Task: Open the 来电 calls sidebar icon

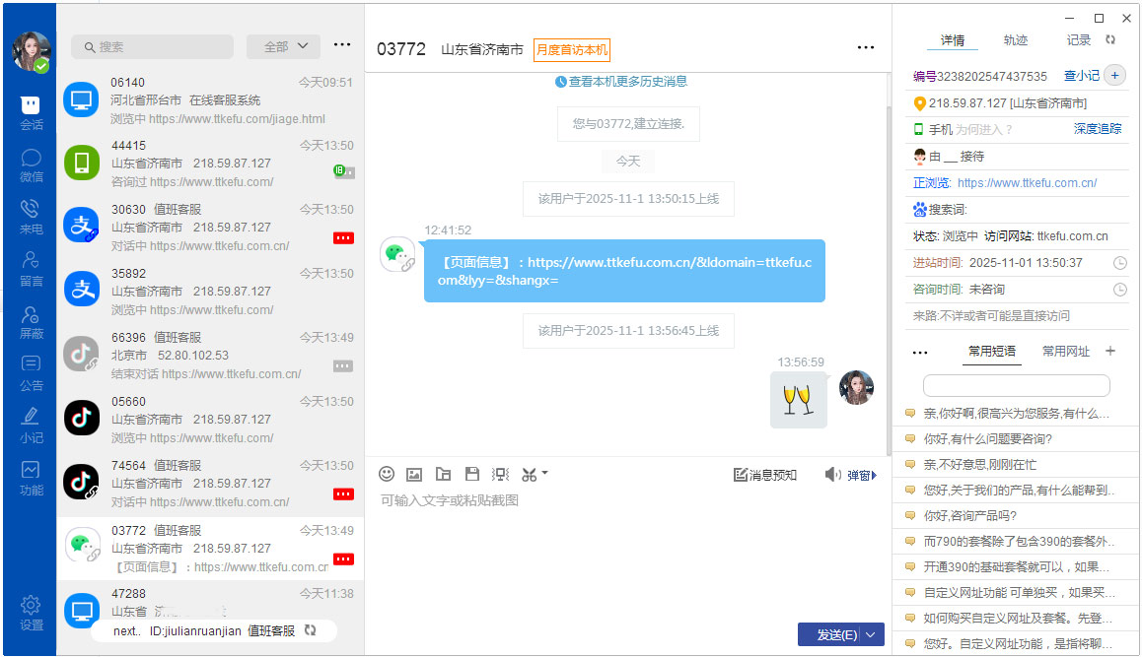Action: pyautogui.click(x=31, y=217)
